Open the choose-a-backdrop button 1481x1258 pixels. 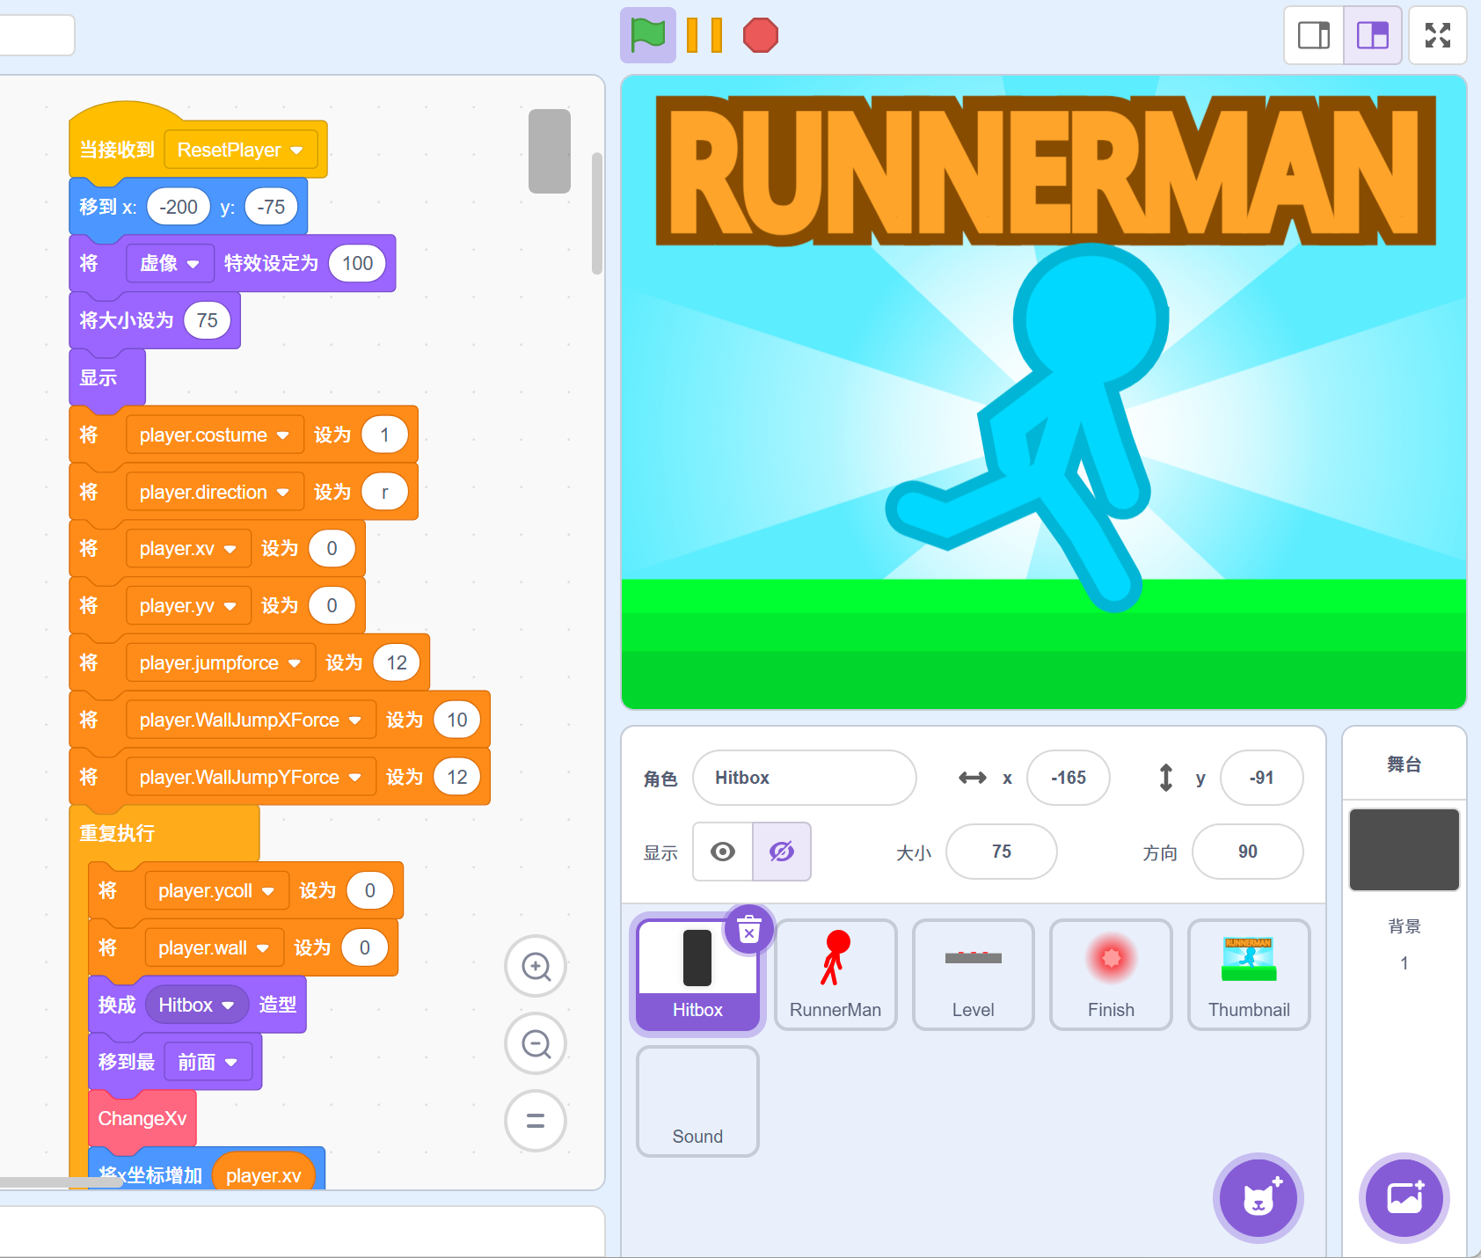pyautogui.click(x=1404, y=1197)
